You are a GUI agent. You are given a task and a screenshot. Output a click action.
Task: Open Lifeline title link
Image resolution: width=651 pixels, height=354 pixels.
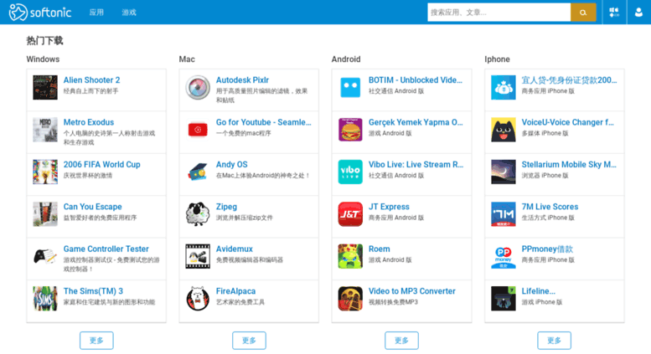538,291
